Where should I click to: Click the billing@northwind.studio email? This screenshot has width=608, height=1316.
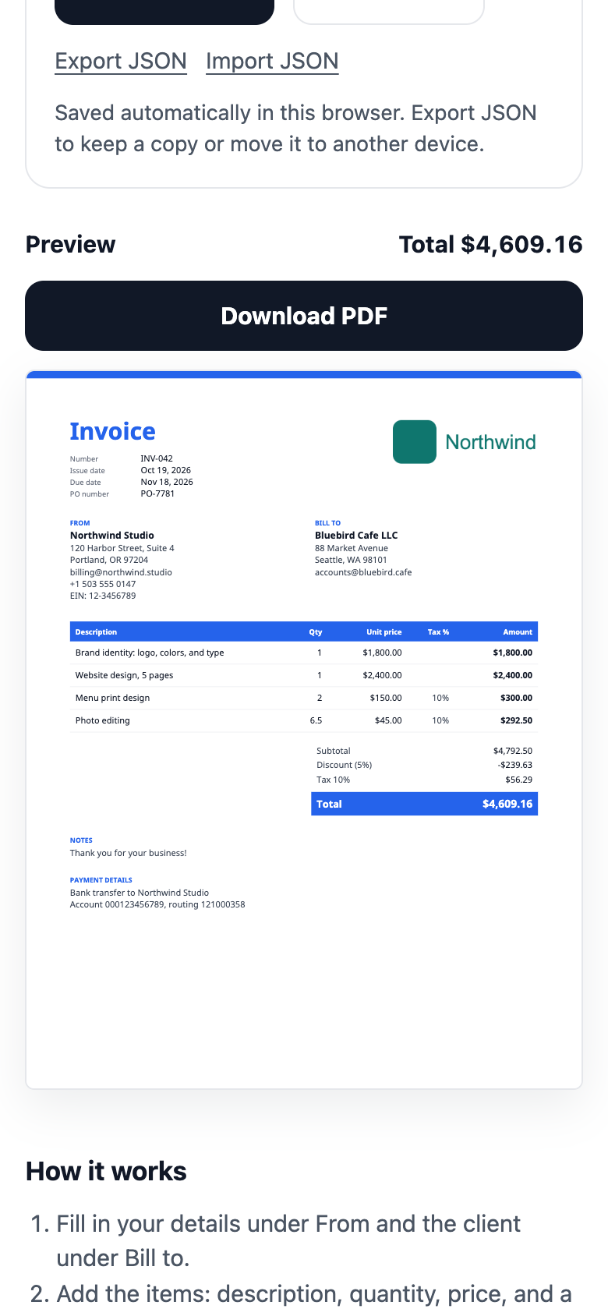(x=121, y=572)
